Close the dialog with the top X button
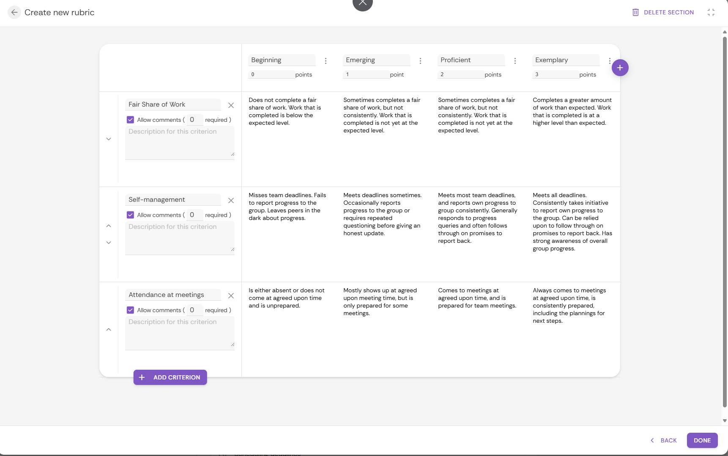 362,3
